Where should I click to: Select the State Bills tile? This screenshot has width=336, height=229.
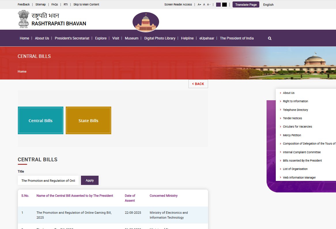(x=88, y=120)
